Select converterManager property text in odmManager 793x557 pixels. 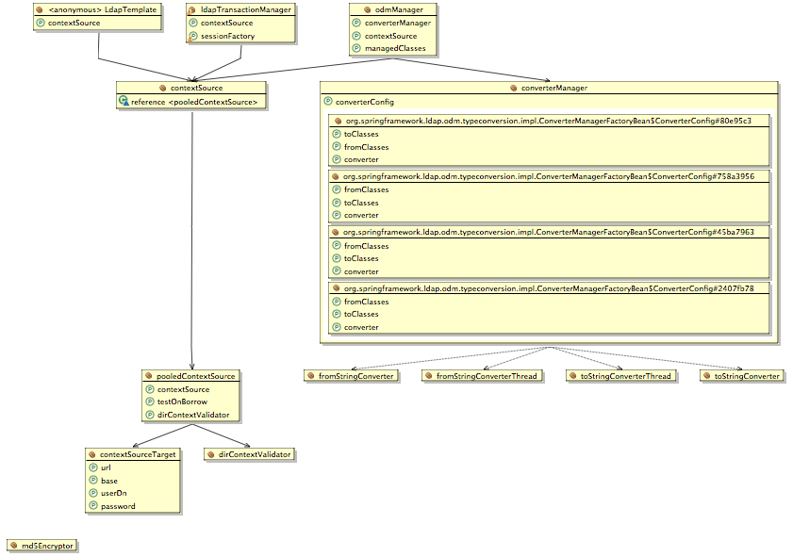[x=398, y=23]
